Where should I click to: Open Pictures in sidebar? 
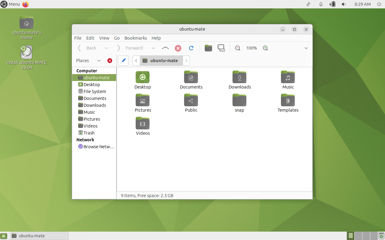[x=94, y=119]
